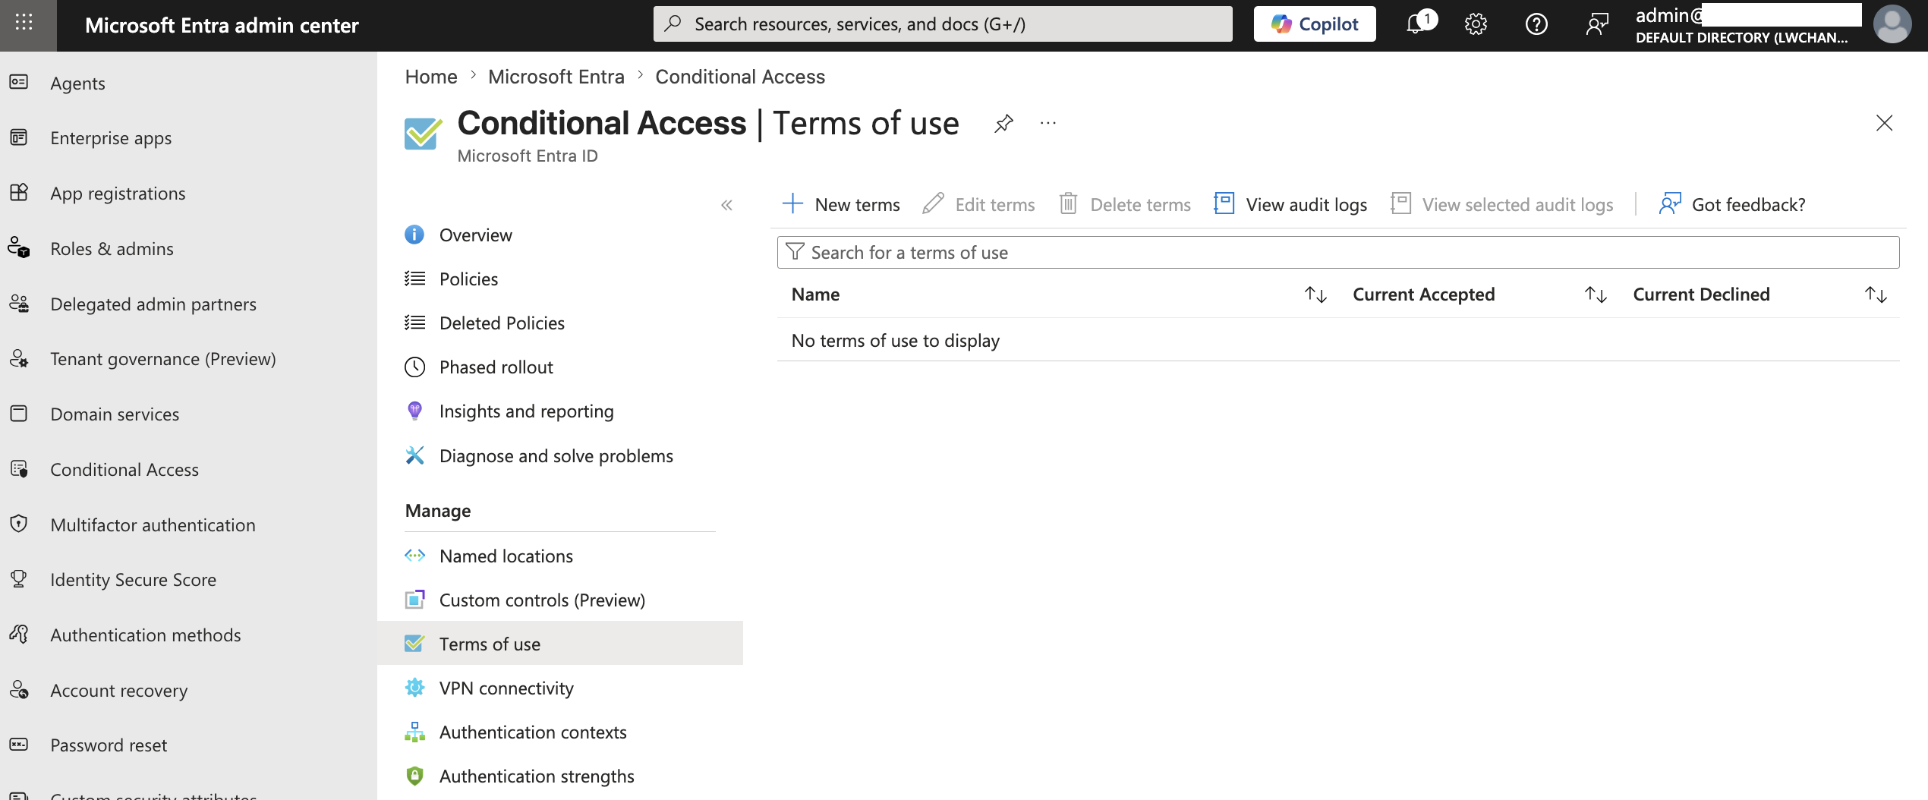This screenshot has width=1928, height=800.
Task: Open the app launcher waffle icon
Action: tap(24, 23)
